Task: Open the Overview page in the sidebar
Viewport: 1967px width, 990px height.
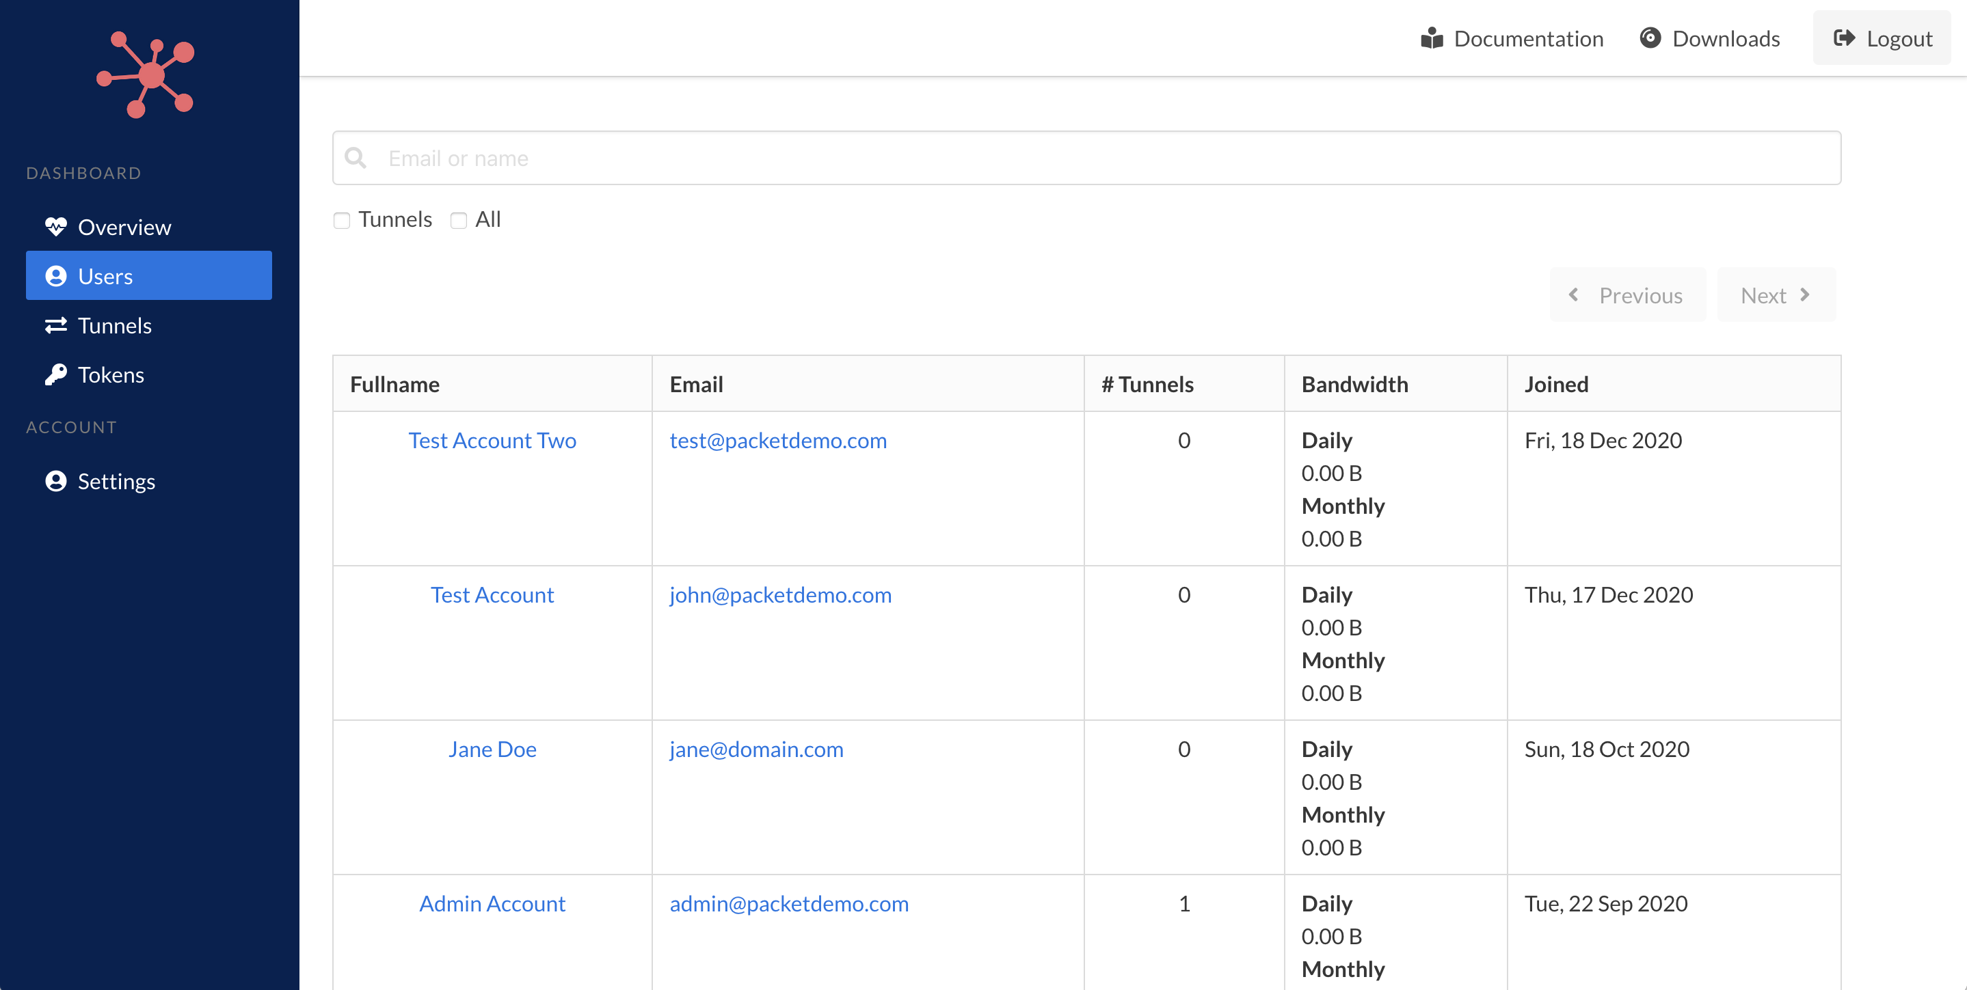Action: tap(149, 227)
